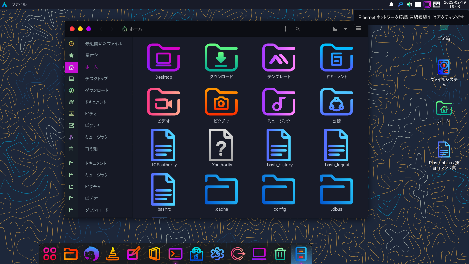Open the text editor pencil icon in dock
Screen dimensions: 469x264
tap(134, 254)
